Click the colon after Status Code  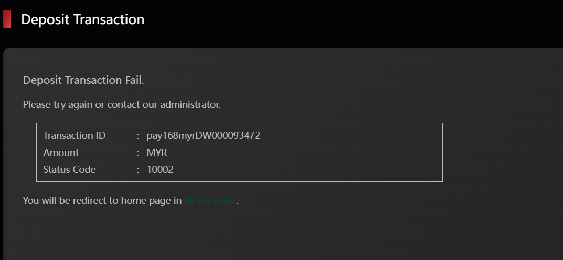137,169
